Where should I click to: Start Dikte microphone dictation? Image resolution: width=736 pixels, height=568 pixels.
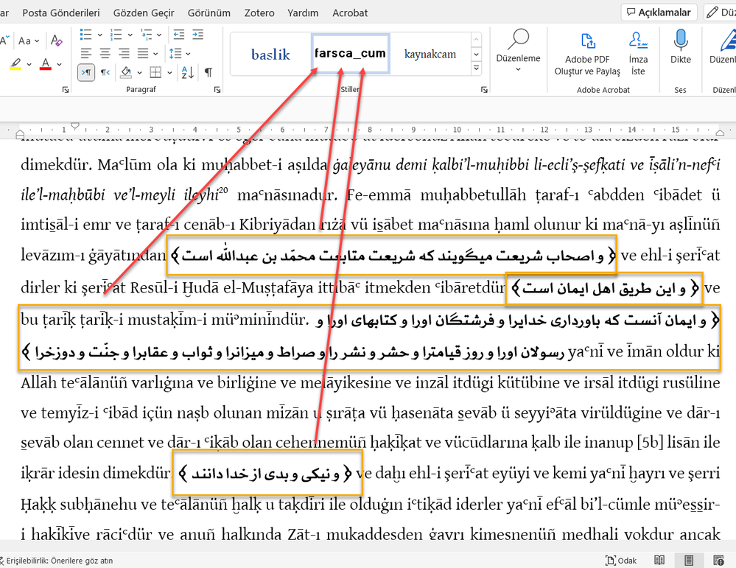point(680,47)
